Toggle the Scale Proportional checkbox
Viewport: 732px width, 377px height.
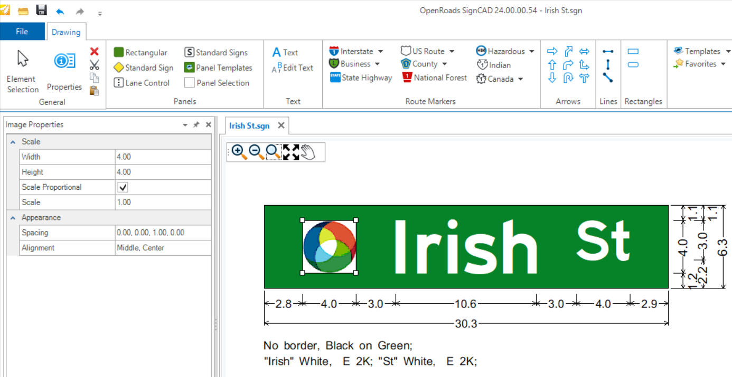click(x=123, y=187)
